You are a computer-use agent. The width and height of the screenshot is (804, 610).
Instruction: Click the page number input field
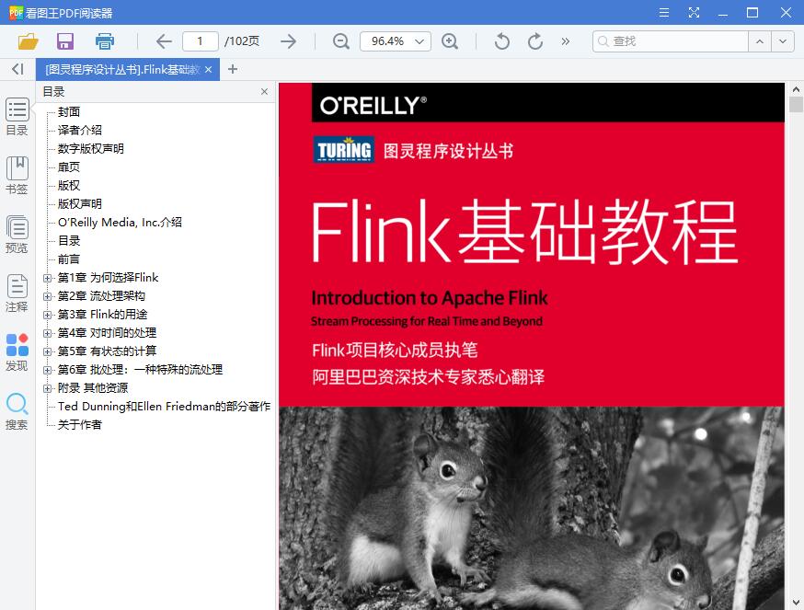click(x=200, y=41)
